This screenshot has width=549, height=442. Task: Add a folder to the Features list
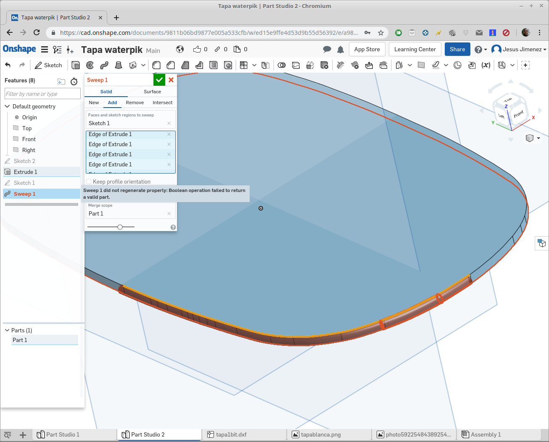[x=61, y=81]
